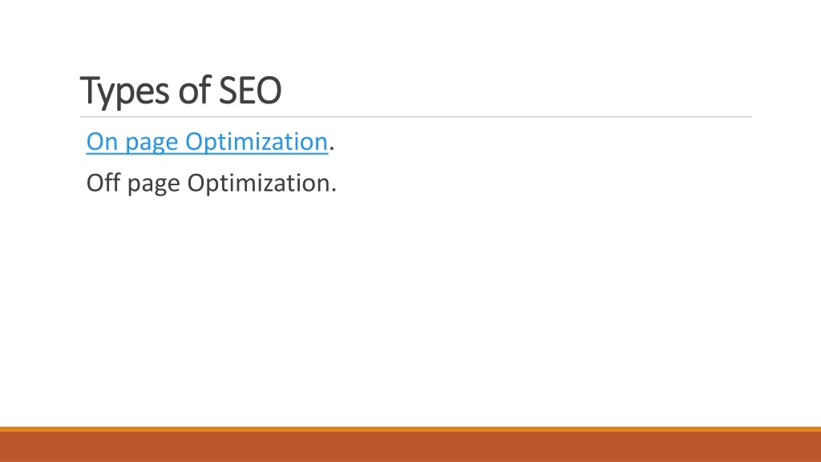Click the brown footer bar of the slide
821x462 pixels.
pos(410,447)
